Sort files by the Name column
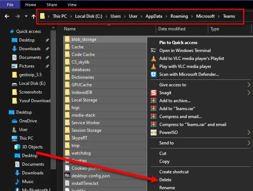This screenshot has width=253, height=191. click(70, 29)
